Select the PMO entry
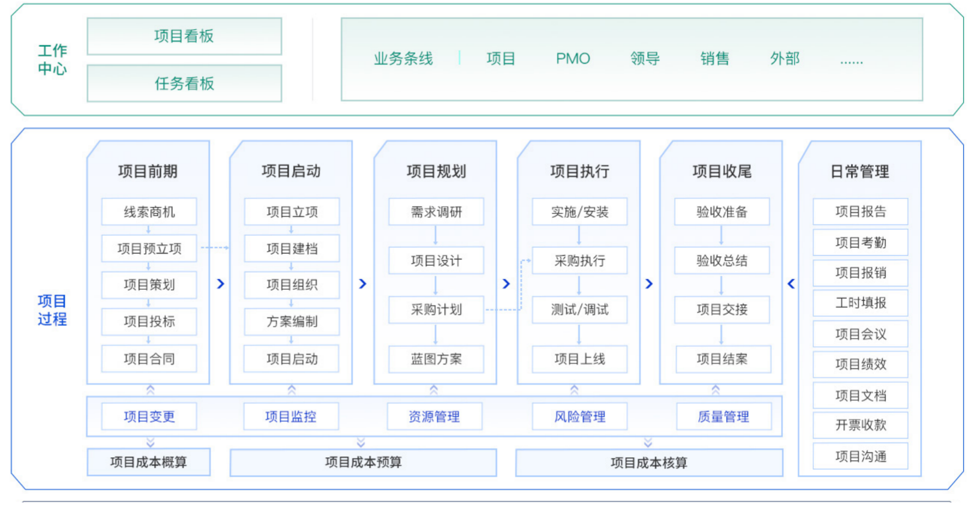This screenshot has width=978, height=519. (573, 58)
